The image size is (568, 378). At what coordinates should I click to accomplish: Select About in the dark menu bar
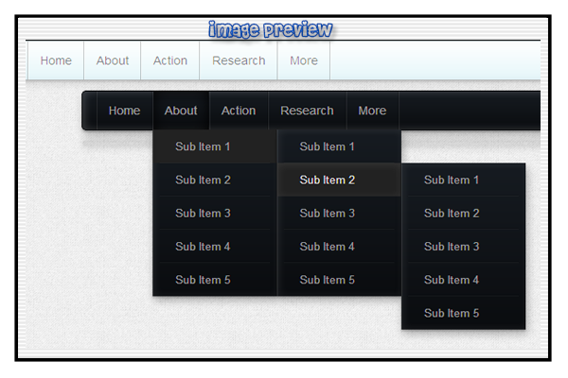(181, 111)
